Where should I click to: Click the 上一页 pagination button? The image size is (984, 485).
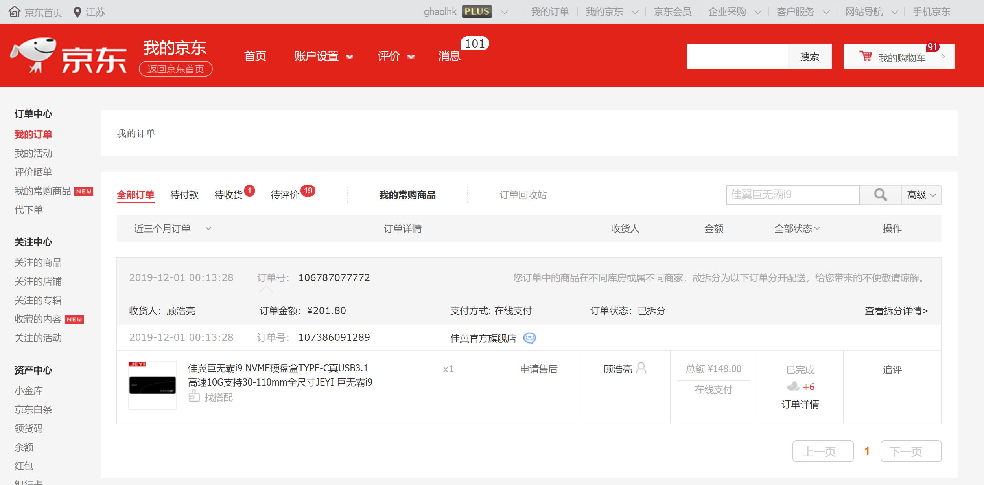(823, 451)
